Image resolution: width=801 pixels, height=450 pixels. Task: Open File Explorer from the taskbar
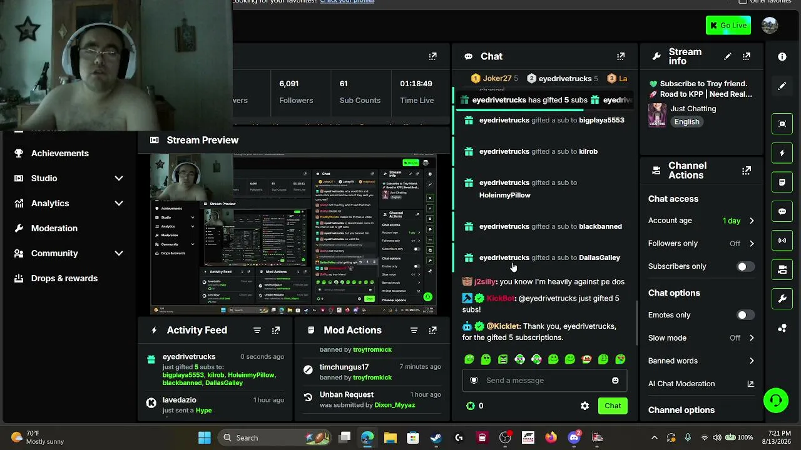click(x=390, y=437)
